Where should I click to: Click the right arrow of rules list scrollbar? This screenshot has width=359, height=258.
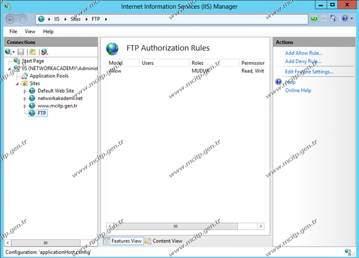click(260, 226)
